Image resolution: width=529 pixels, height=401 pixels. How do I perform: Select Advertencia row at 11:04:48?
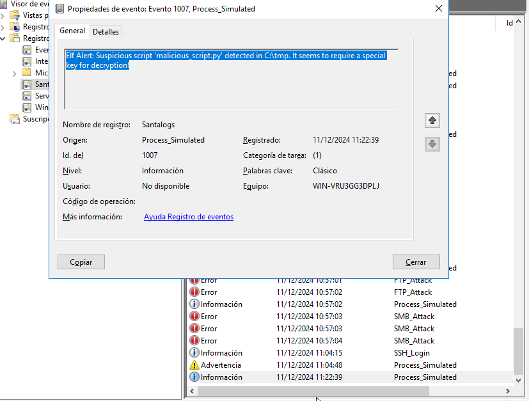click(350, 365)
